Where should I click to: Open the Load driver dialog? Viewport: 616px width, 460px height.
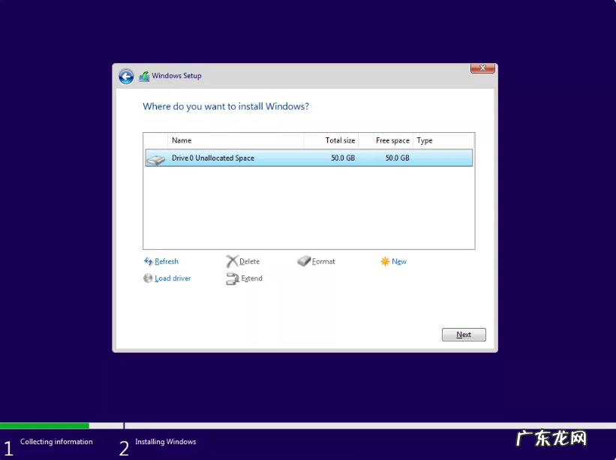click(170, 278)
